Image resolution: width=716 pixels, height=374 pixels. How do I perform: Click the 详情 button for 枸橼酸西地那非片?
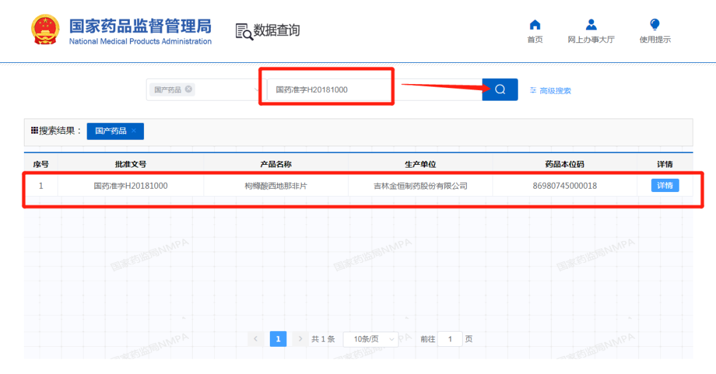(665, 185)
